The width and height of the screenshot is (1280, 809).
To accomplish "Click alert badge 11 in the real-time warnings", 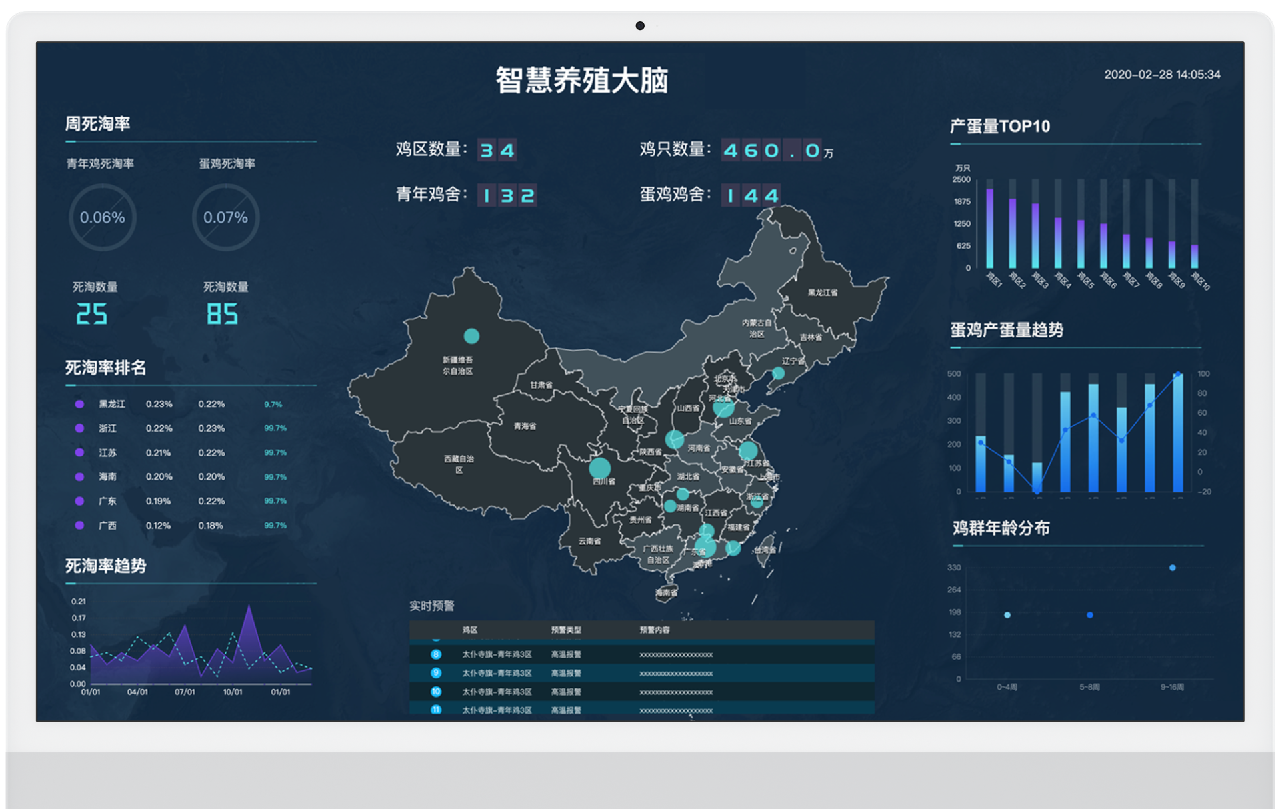I will click(x=437, y=711).
